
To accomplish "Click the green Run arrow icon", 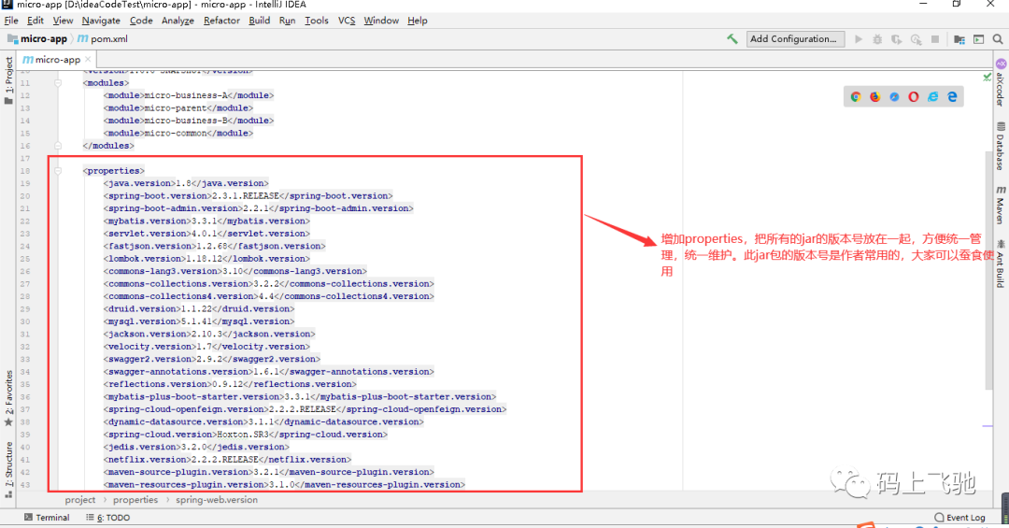I will (859, 39).
